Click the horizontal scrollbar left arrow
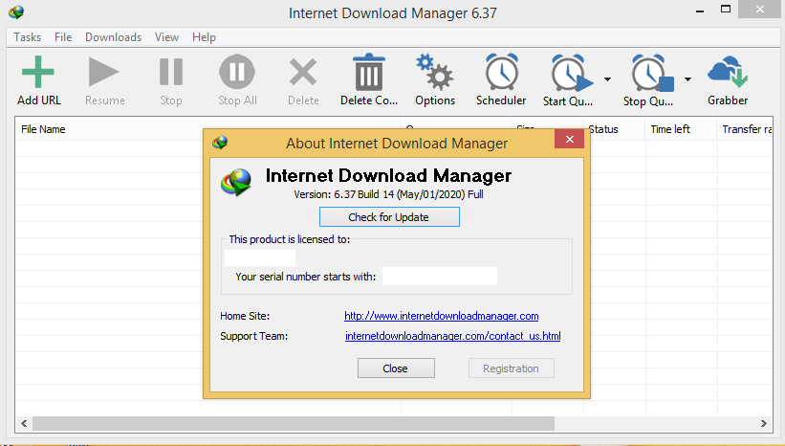Image resolution: width=785 pixels, height=446 pixels. coord(24,423)
